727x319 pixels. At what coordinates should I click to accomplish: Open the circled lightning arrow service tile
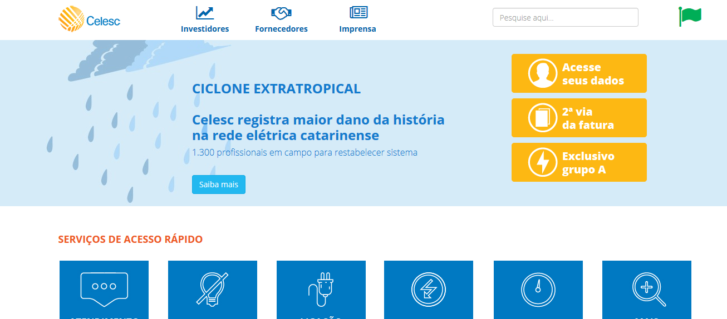tap(429, 290)
